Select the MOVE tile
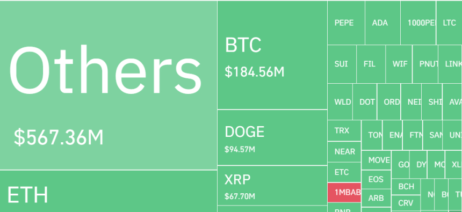This screenshot has height=212, width=462. [376, 160]
